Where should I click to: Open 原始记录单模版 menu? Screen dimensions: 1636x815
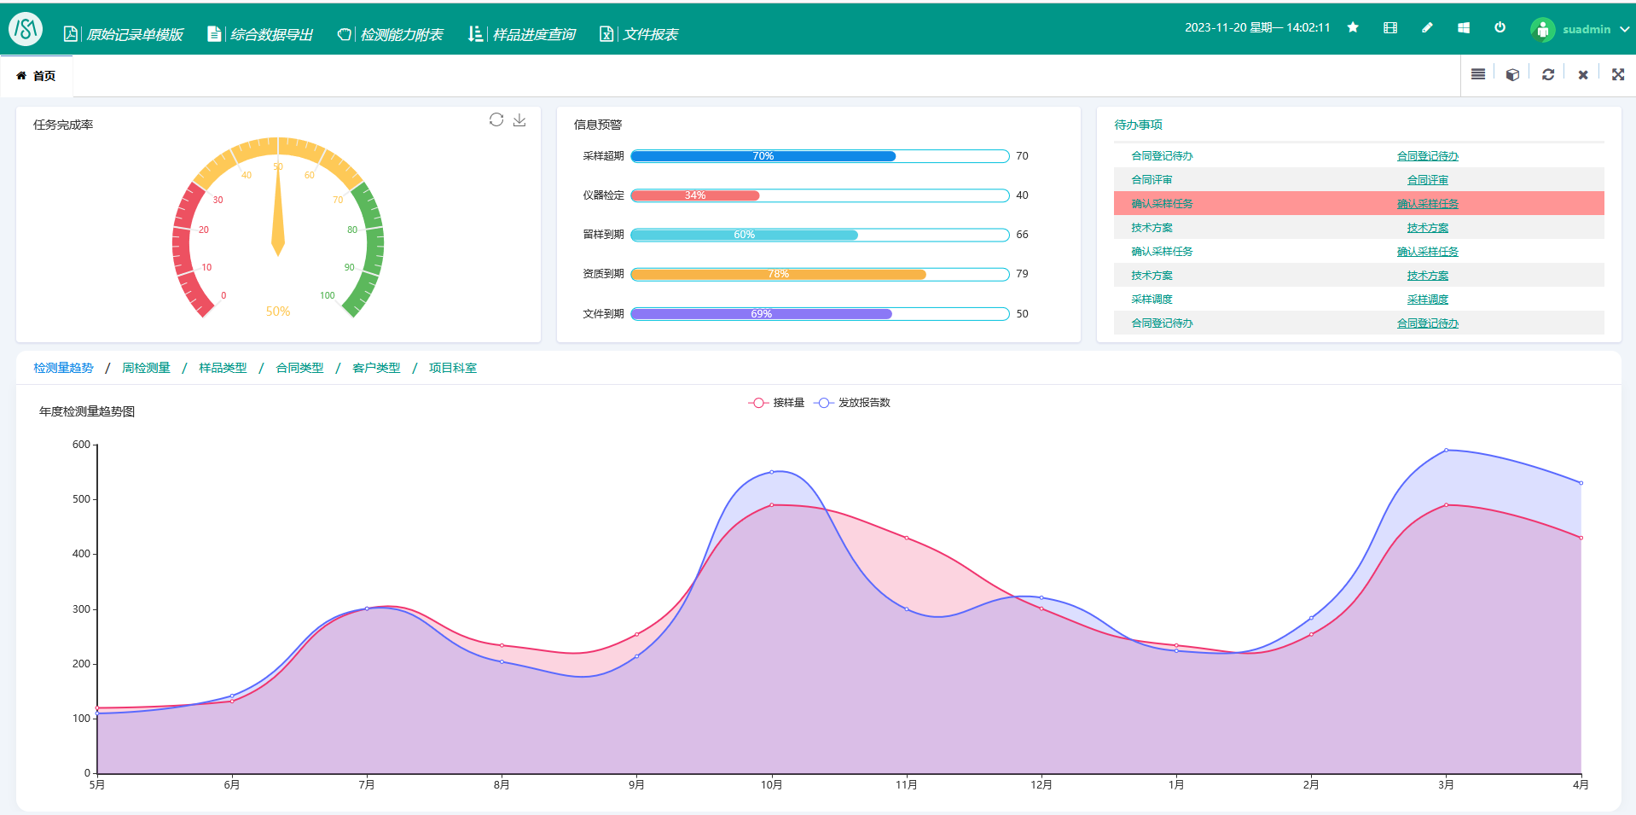pyautogui.click(x=124, y=34)
